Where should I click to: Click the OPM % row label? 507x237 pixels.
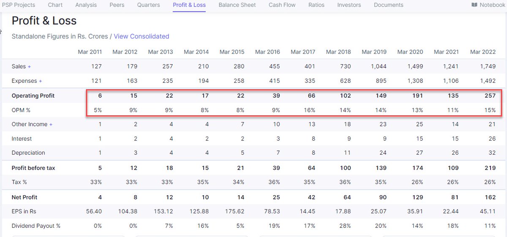click(x=22, y=110)
